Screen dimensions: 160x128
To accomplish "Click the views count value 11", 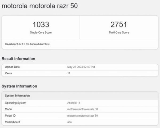I will pyautogui.click(x=69, y=73).
